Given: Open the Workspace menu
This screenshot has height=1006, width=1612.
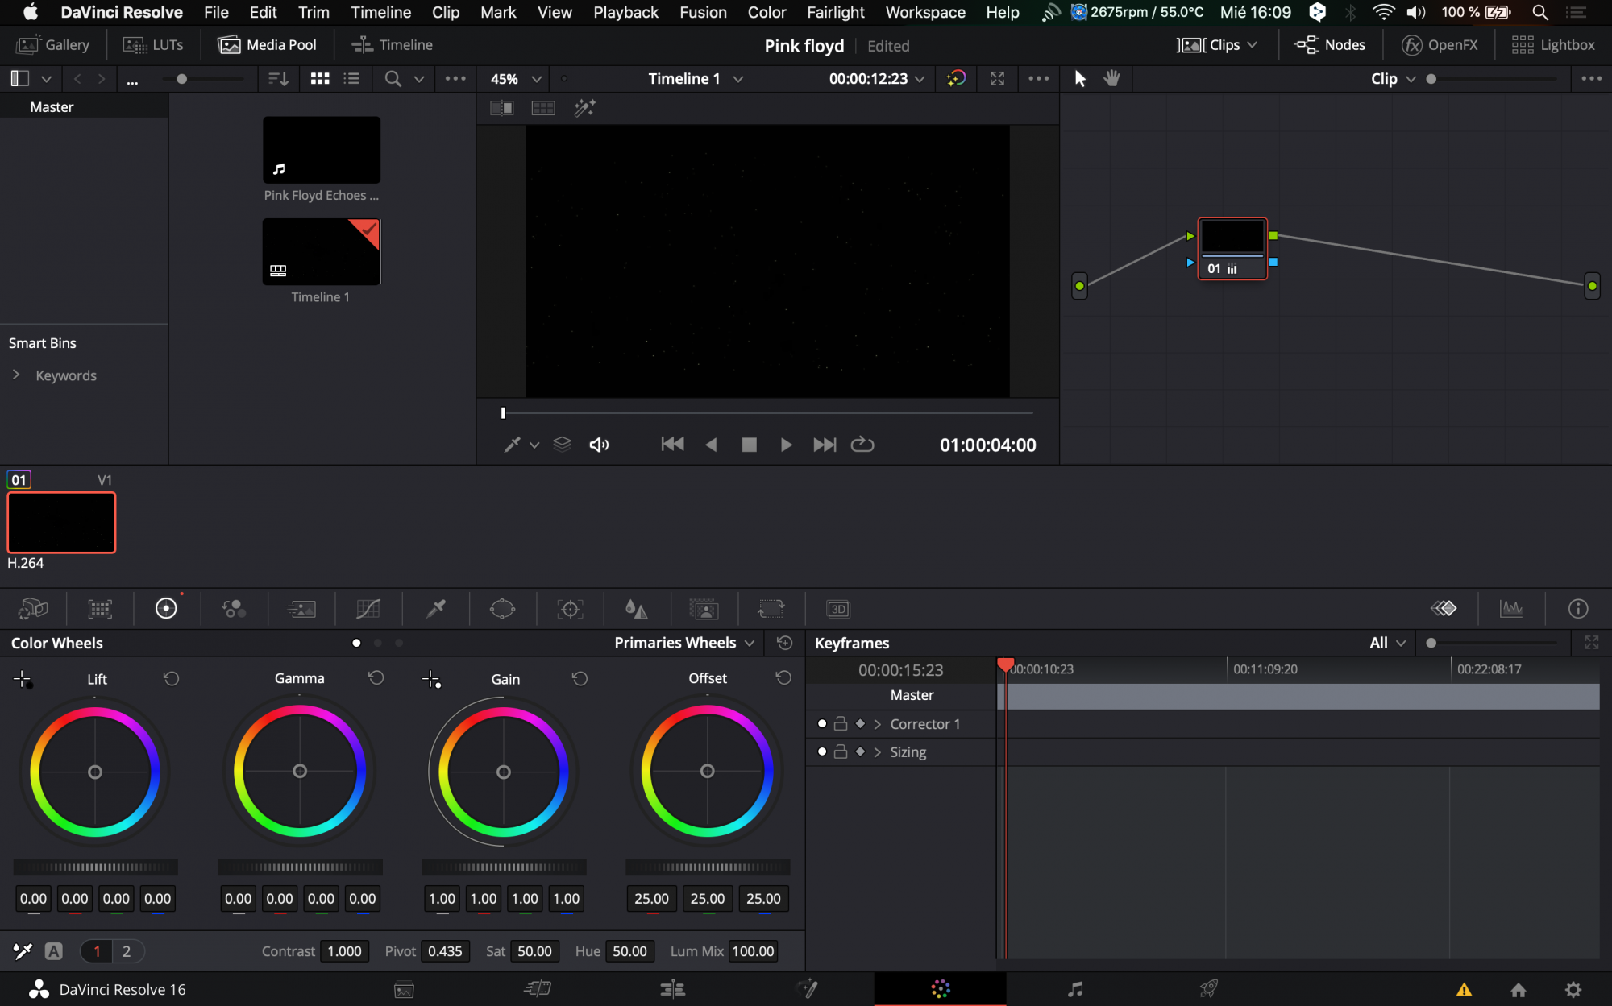Looking at the screenshot, I should [924, 12].
